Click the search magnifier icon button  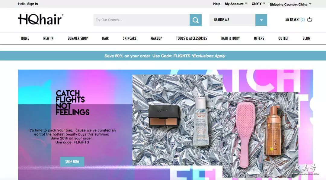point(195,20)
